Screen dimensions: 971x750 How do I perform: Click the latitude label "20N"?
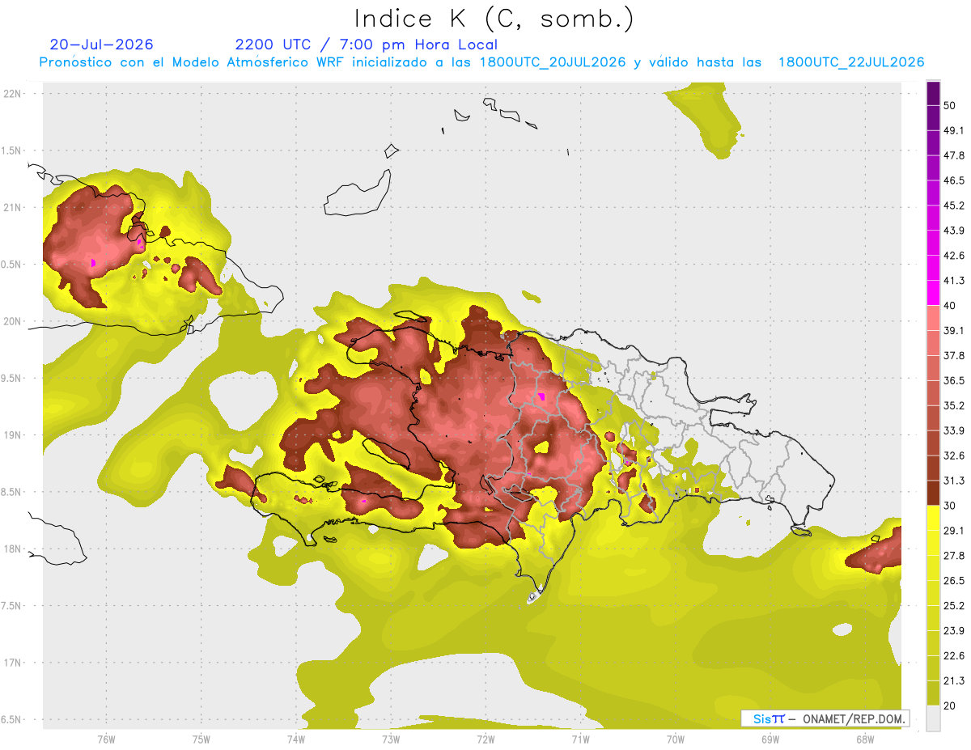[x=14, y=321]
